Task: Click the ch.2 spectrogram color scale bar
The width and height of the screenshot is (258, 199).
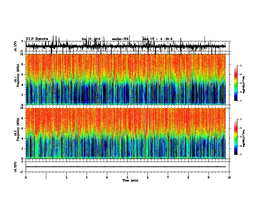Action: (236, 137)
